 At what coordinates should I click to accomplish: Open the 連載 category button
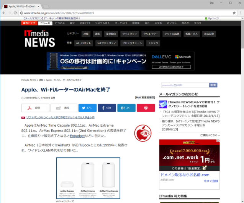click(x=97, y=34)
